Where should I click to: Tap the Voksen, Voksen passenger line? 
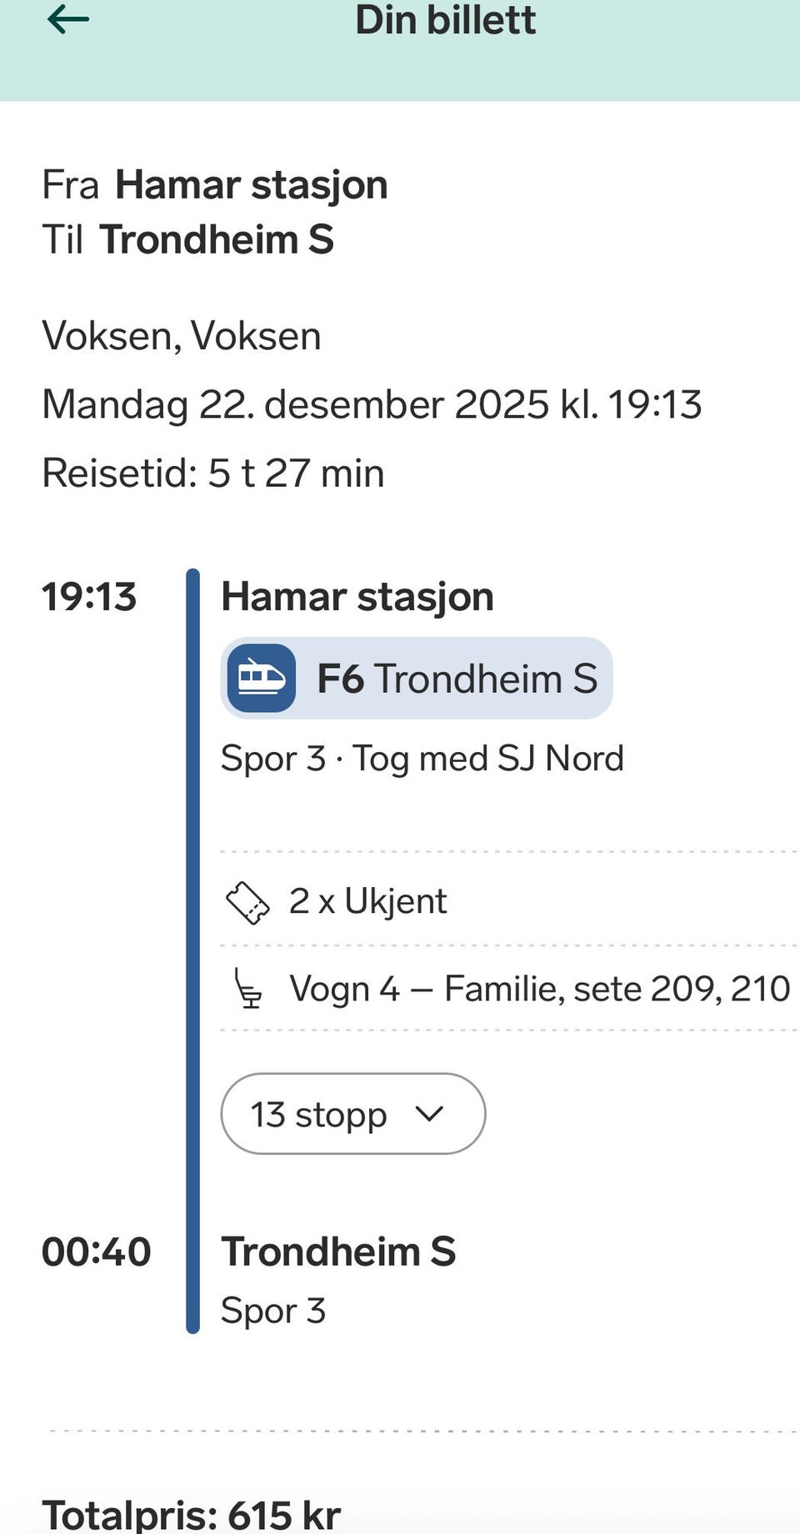[x=182, y=336]
